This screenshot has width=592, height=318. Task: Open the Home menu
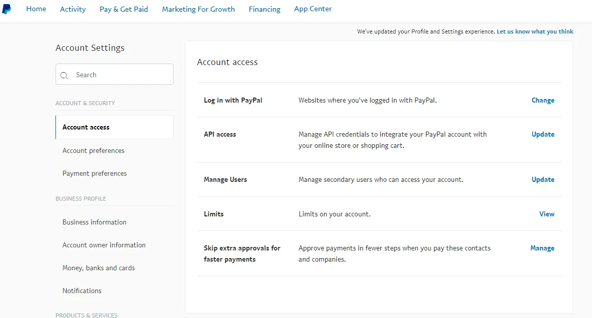point(36,9)
